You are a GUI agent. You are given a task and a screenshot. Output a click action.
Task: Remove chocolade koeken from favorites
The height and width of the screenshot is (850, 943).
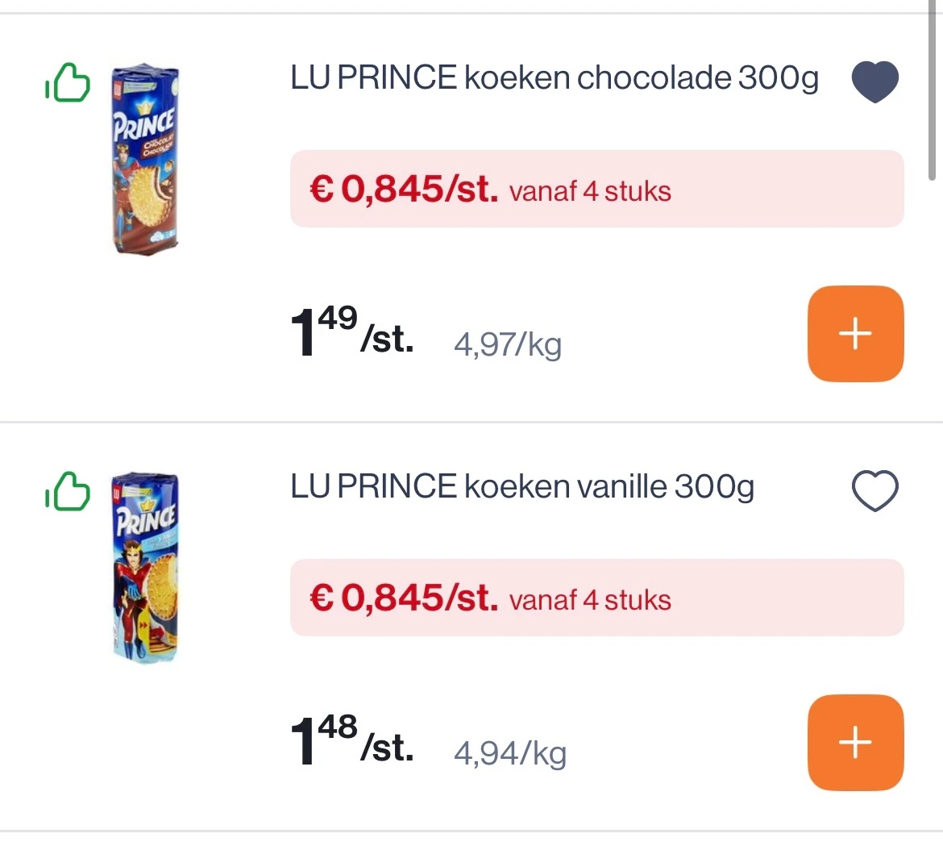874,81
